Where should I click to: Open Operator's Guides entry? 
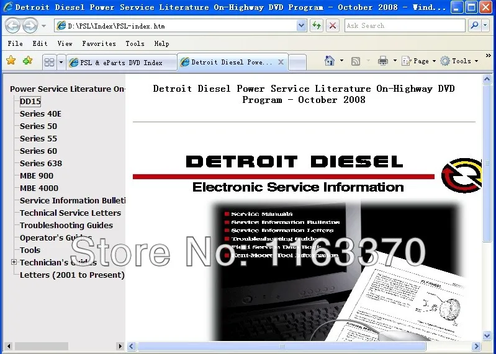[56, 238]
